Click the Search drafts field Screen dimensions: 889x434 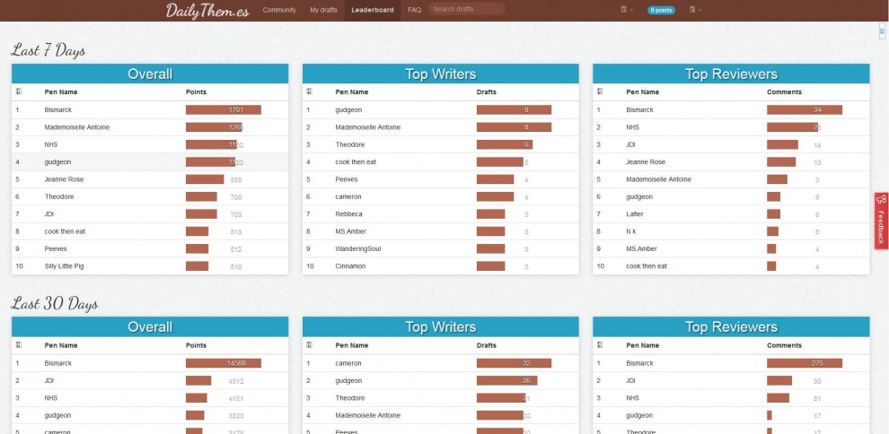click(x=467, y=9)
